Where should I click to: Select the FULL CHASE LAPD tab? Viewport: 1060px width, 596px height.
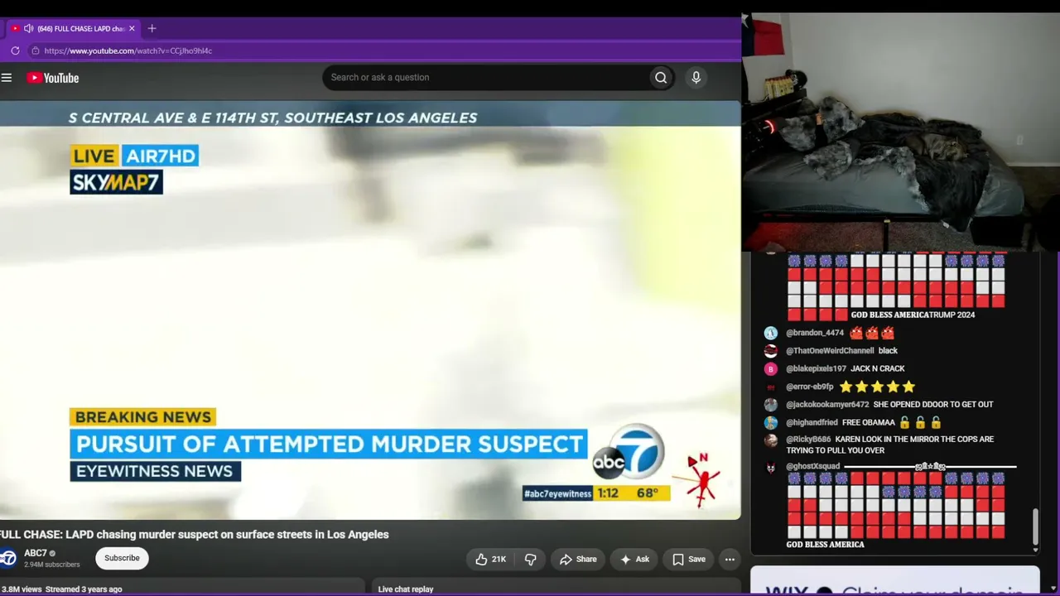73,28
